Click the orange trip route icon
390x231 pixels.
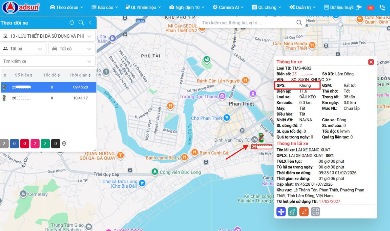point(304,212)
